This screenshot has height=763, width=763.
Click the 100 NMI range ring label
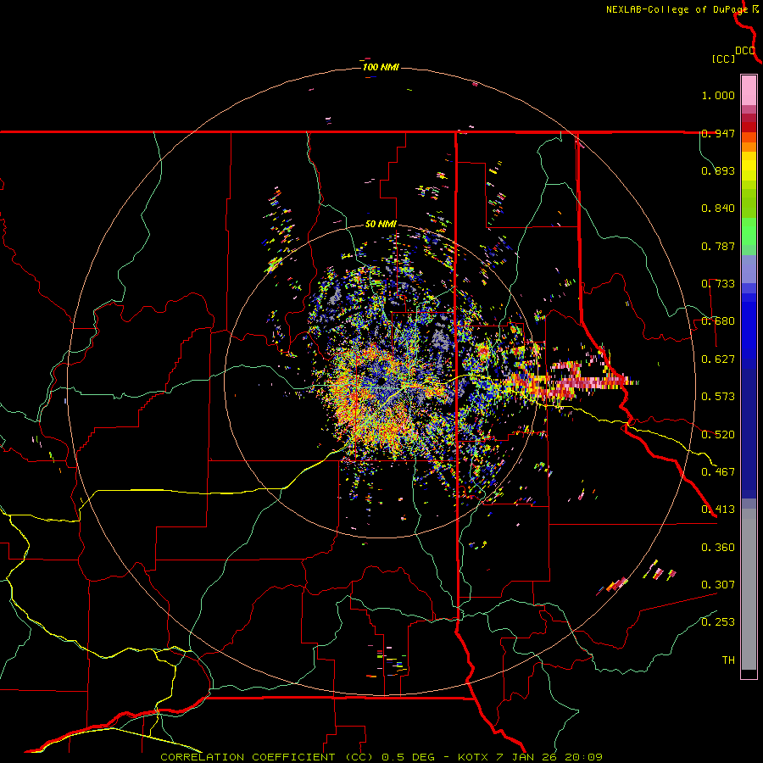(x=381, y=67)
